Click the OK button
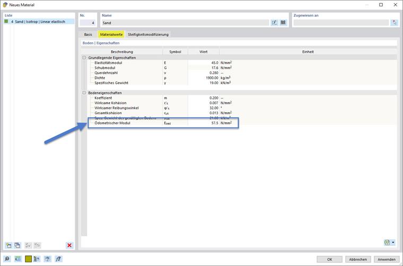The image size is (403, 266). (329, 259)
